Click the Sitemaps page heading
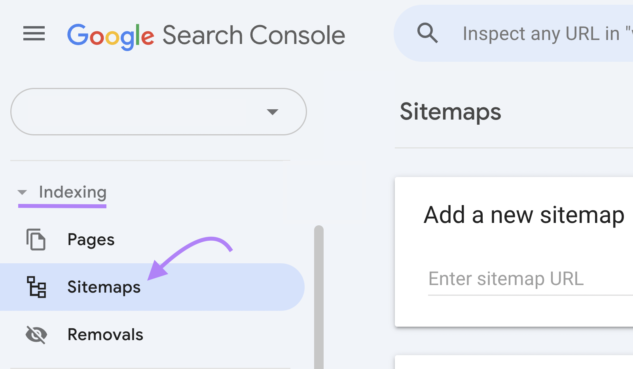The height and width of the screenshot is (369, 633). click(x=451, y=112)
